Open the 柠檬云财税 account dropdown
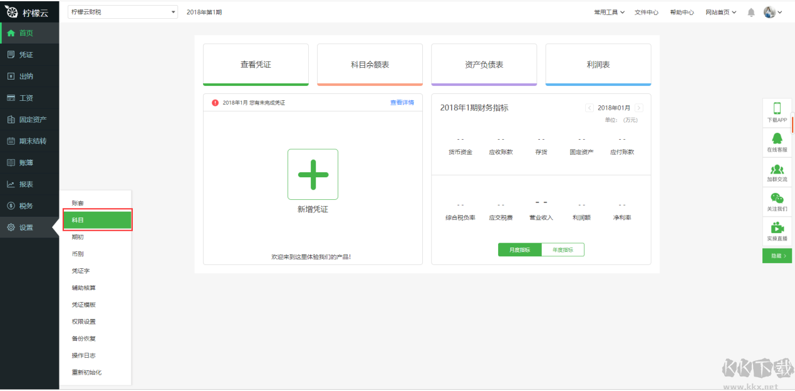The width and height of the screenshot is (795, 391). 122,12
